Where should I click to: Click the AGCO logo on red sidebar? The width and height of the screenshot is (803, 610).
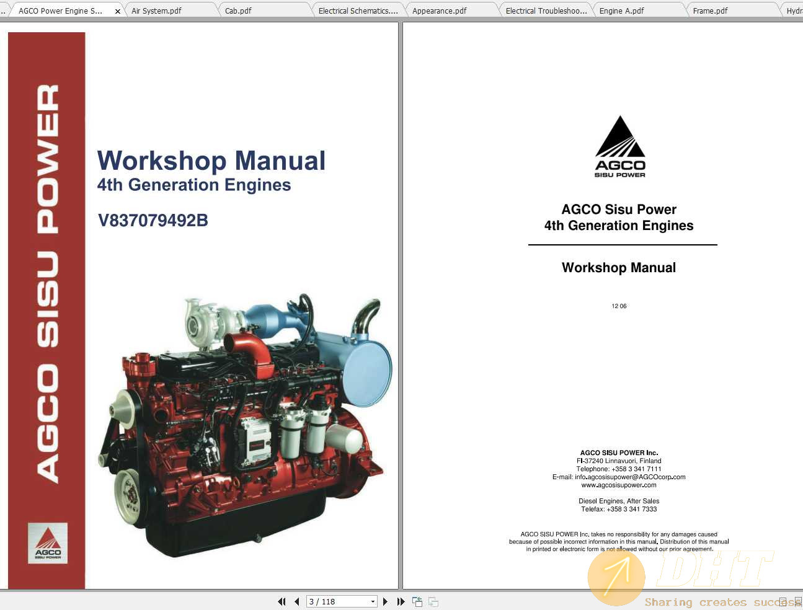(48, 543)
